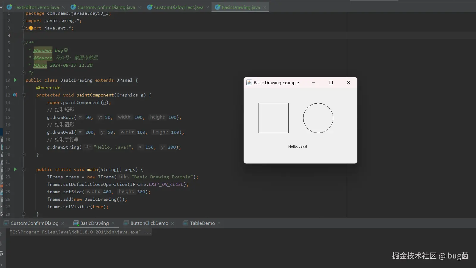Collapse the paintComponent method fold marker
The image size is (476, 268).
coord(24,95)
